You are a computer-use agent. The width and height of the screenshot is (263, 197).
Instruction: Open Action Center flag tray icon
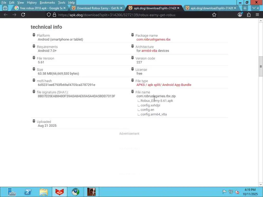click(224, 192)
